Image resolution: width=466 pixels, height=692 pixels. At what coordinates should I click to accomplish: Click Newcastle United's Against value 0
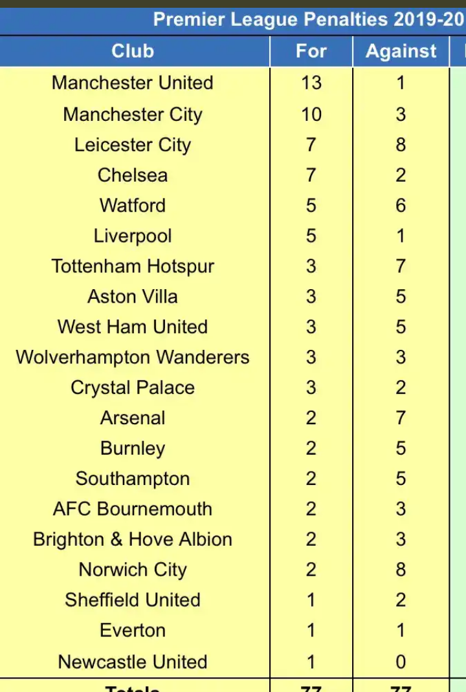coord(401,662)
